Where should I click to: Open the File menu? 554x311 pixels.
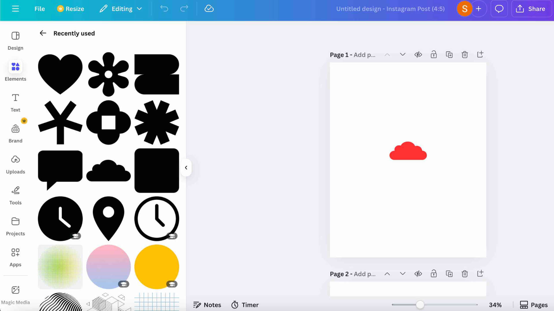tap(40, 9)
